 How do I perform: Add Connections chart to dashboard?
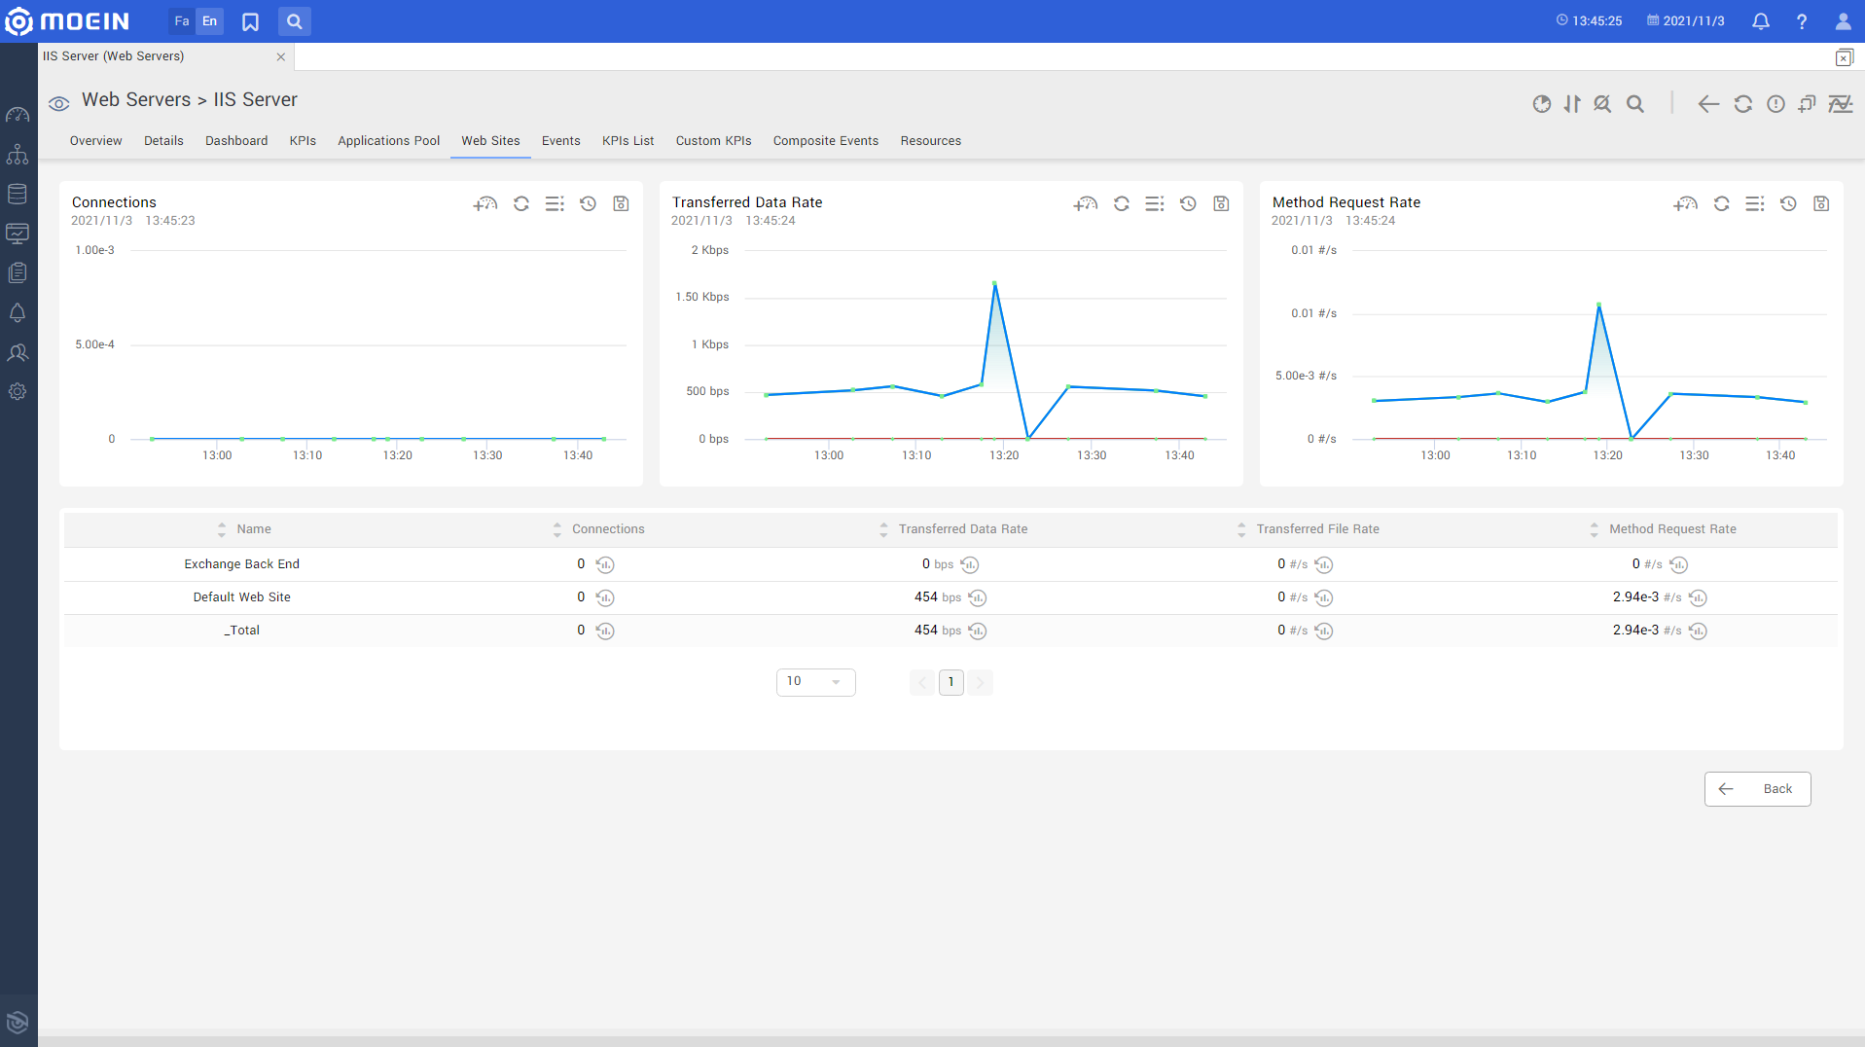point(485,203)
